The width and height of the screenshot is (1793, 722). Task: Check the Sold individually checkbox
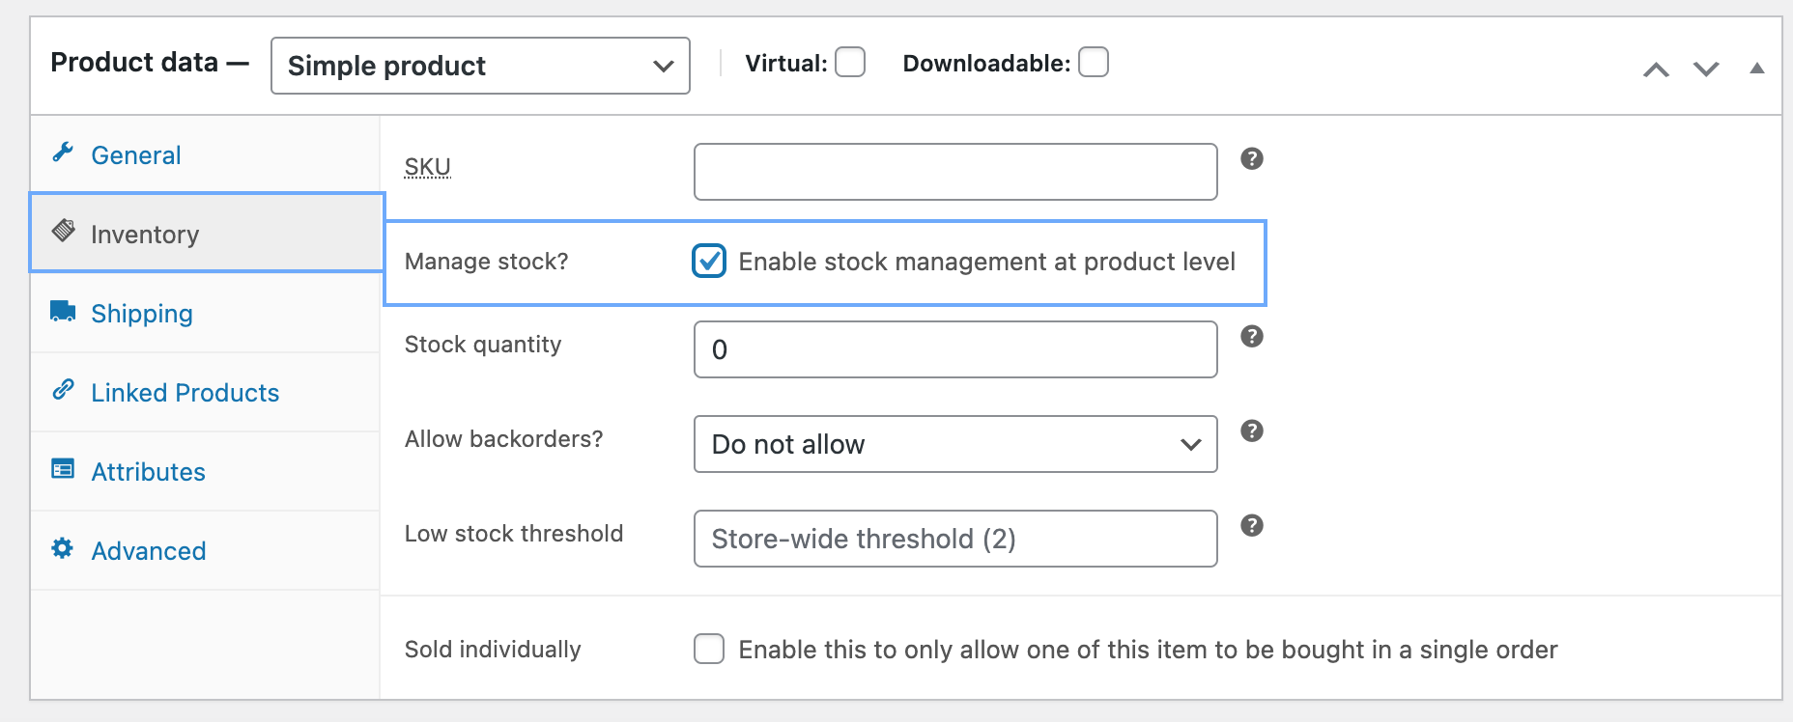(709, 650)
